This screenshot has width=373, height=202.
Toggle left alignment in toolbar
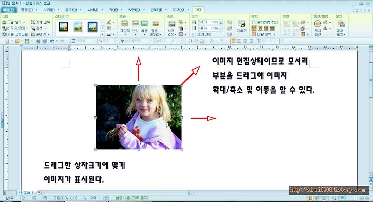[239, 41]
